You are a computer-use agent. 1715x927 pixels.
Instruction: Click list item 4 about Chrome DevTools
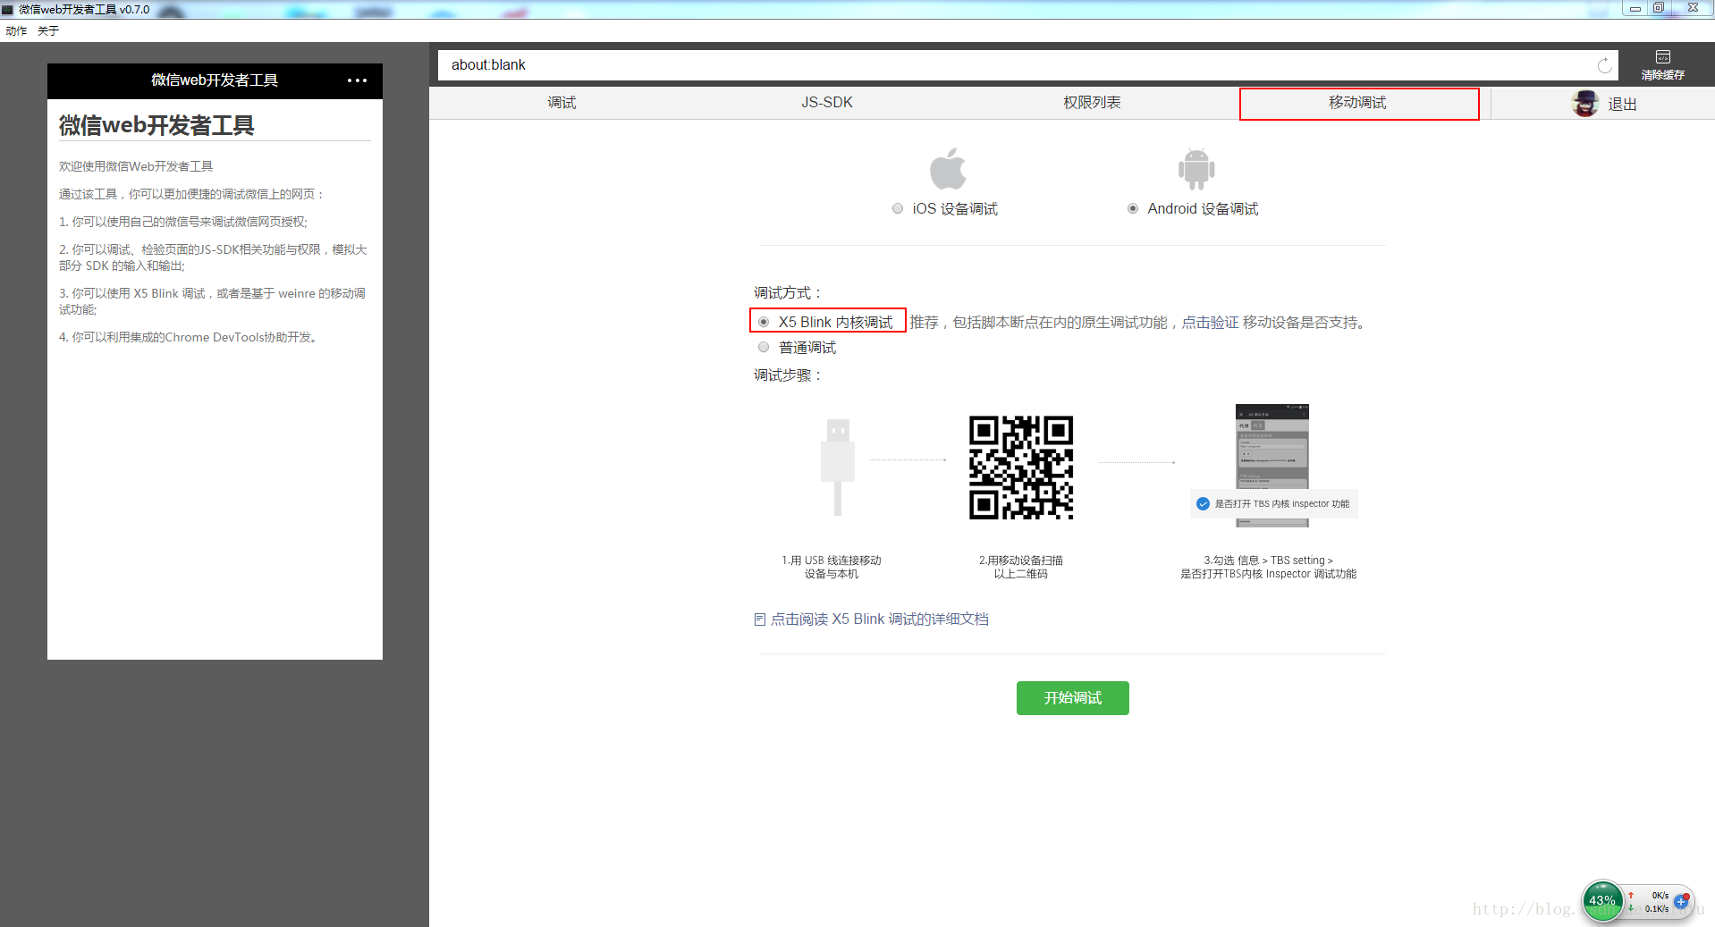click(190, 338)
